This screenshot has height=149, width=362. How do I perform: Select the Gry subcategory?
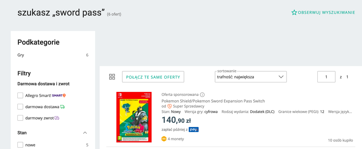pyautogui.click(x=21, y=55)
